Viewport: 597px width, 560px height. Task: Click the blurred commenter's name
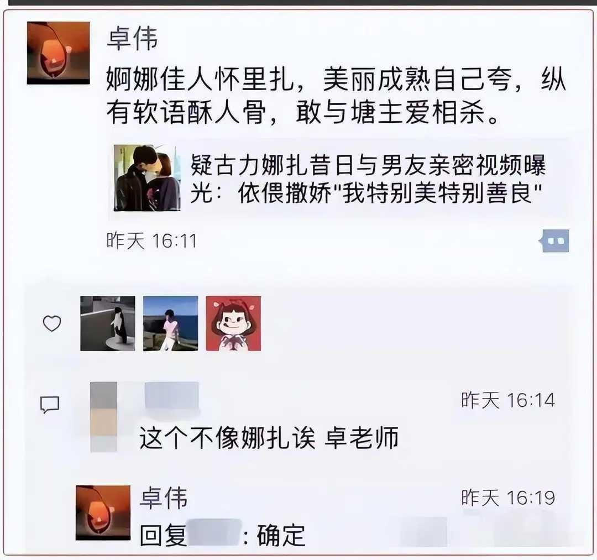click(172, 395)
